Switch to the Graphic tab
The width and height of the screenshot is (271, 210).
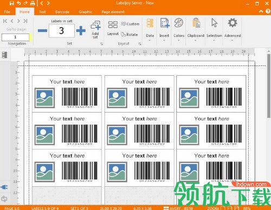(85, 12)
